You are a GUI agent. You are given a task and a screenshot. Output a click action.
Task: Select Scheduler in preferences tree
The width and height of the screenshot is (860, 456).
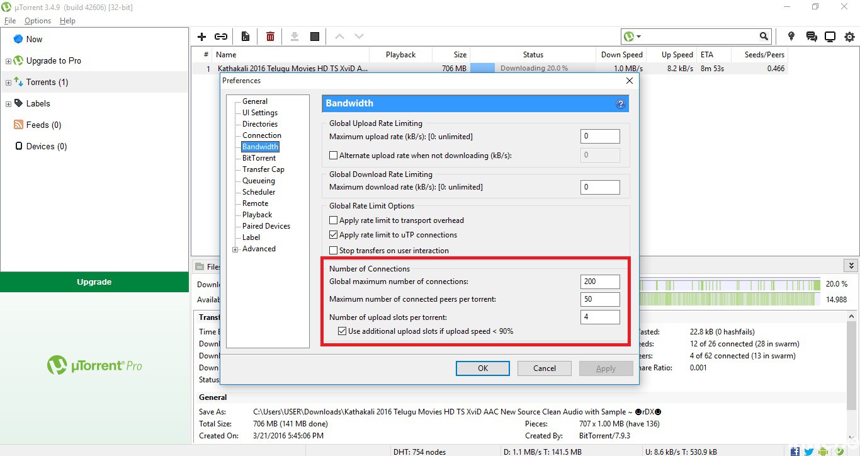(x=259, y=192)
